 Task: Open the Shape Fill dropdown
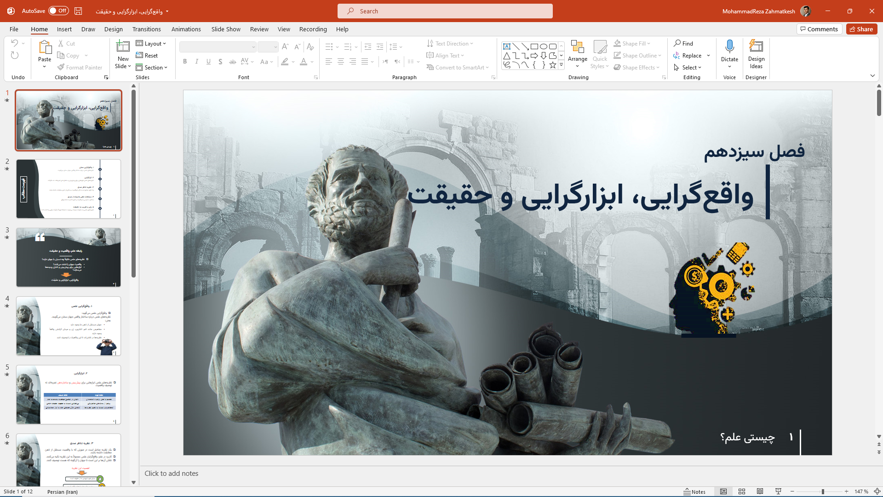point(632,43)
